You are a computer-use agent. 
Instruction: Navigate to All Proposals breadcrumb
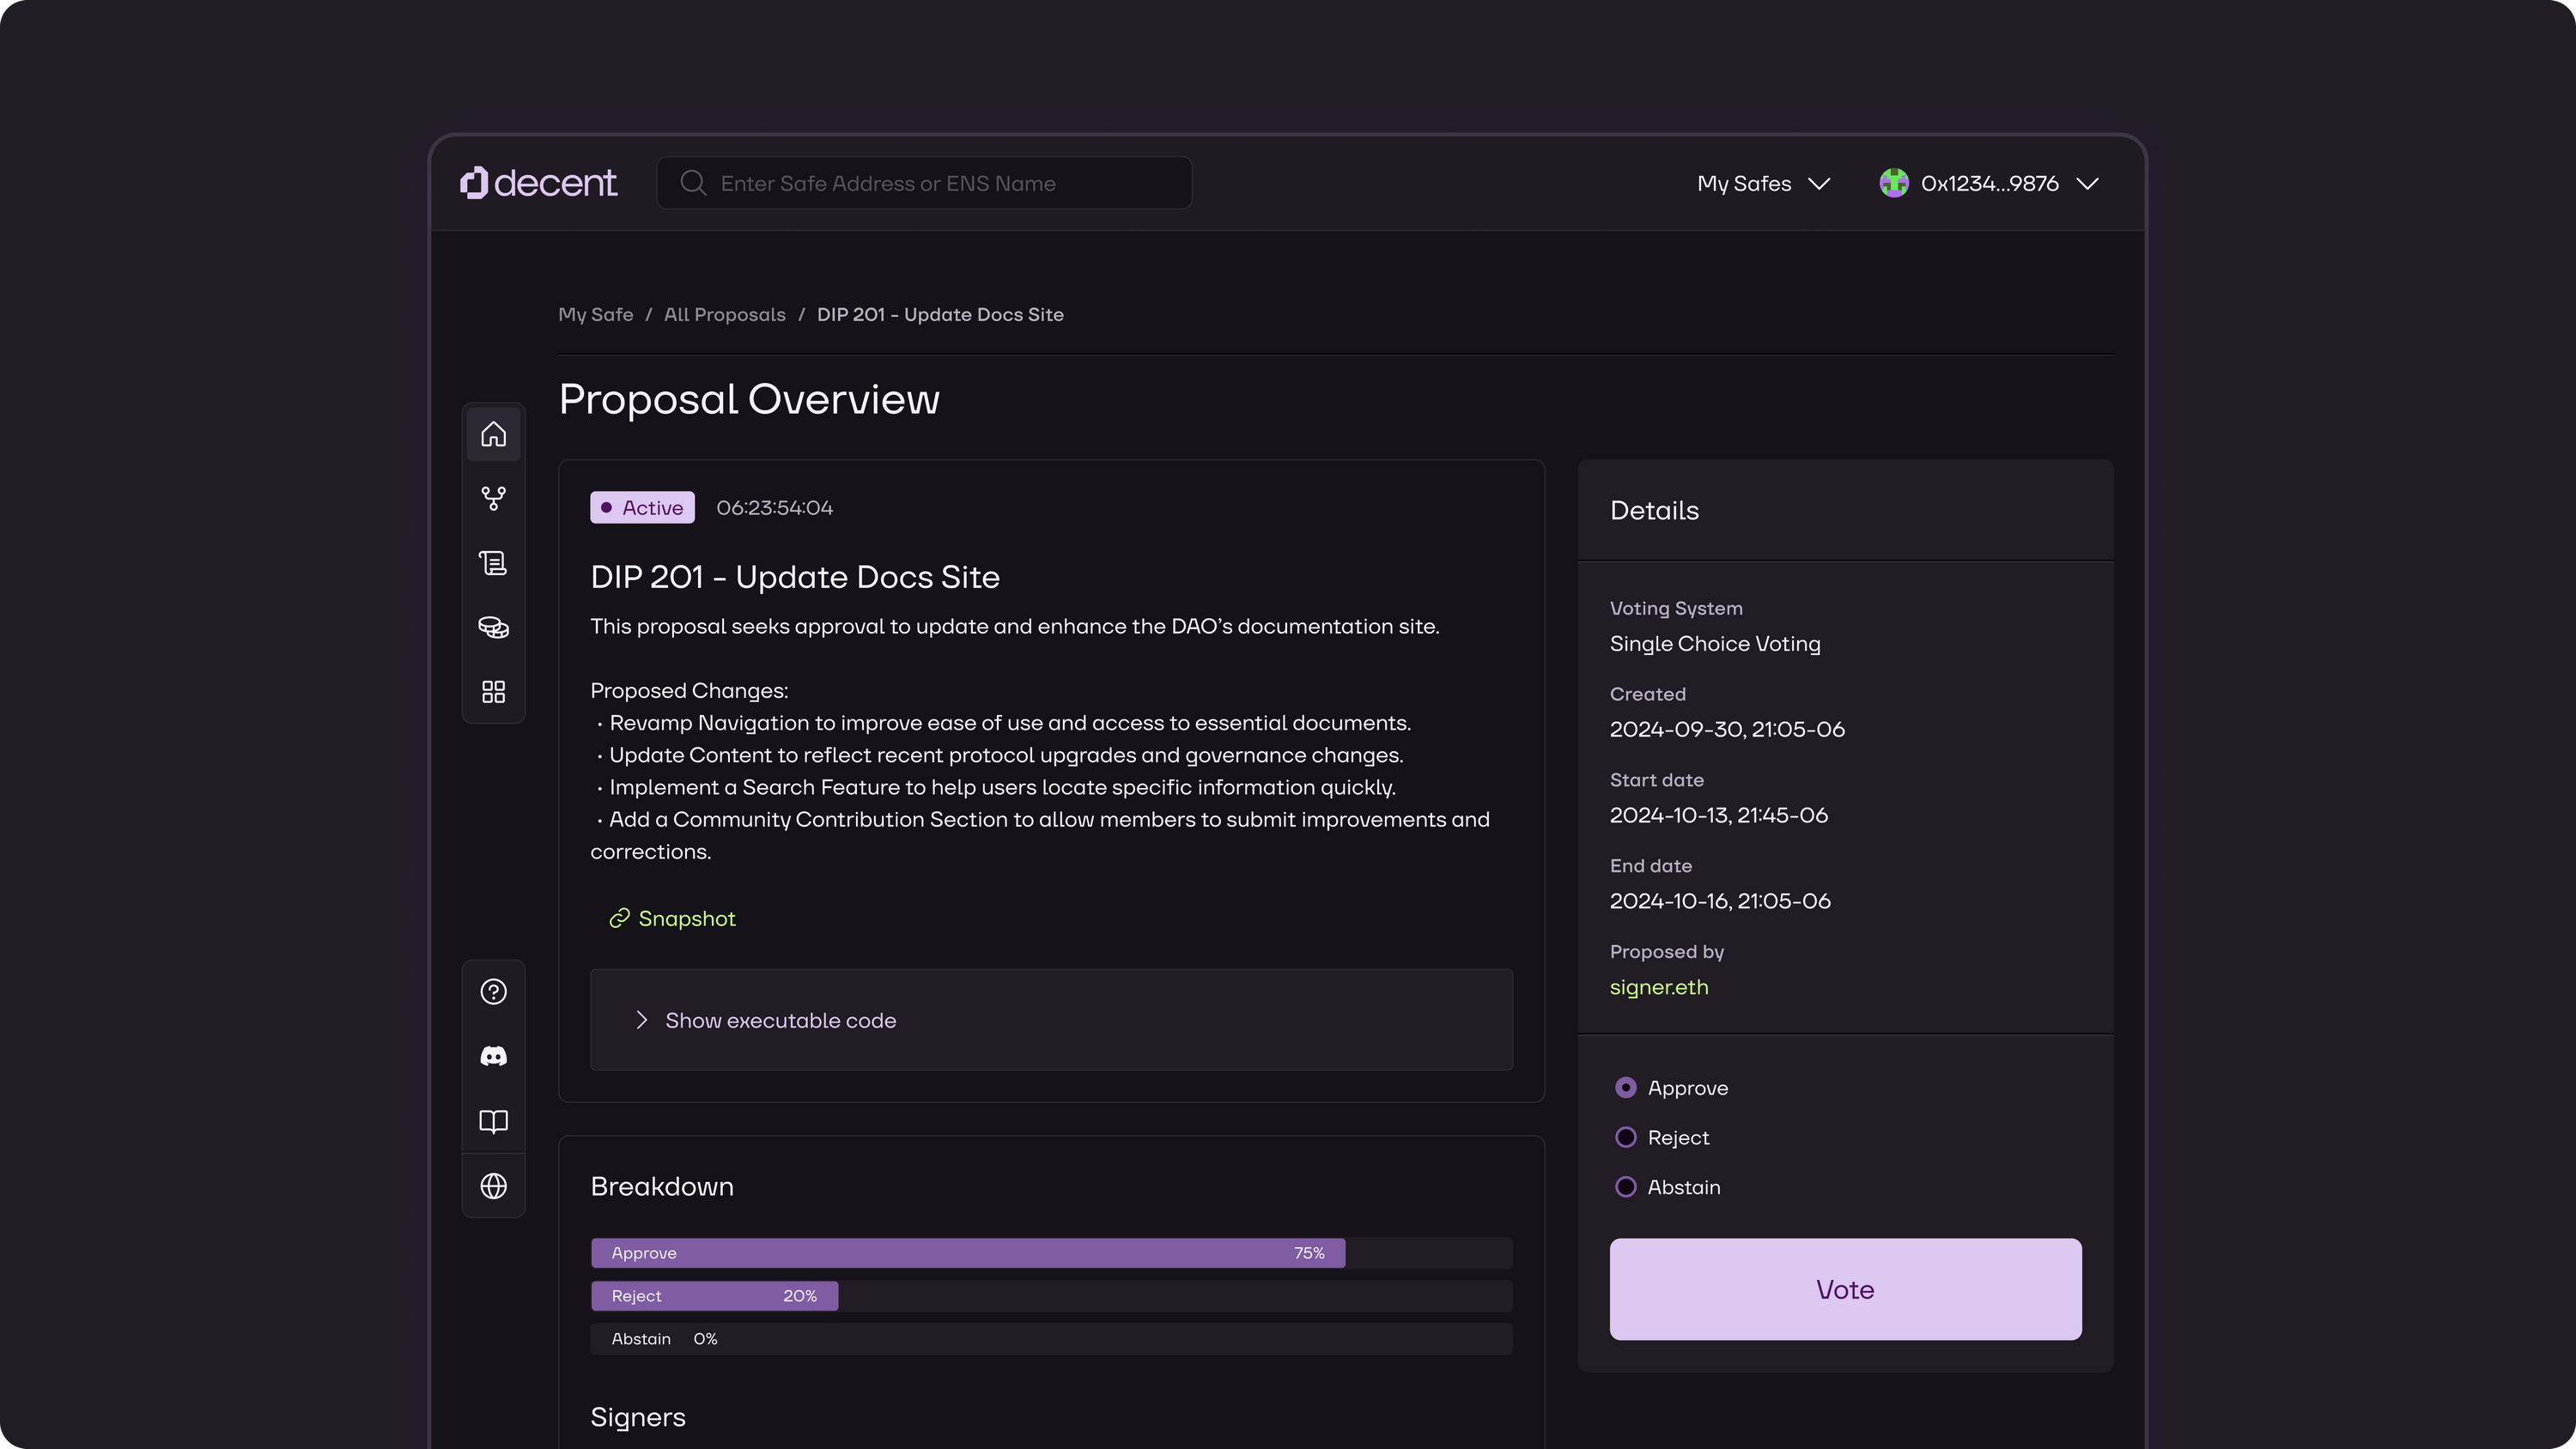coord(725,314)
